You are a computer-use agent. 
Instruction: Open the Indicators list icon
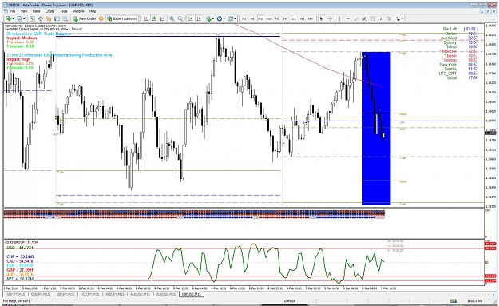pyautogui.click(x=208, y=18)
